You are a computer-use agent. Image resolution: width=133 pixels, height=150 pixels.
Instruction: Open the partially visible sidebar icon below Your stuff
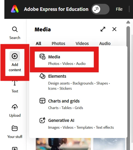tap(15, 148)
